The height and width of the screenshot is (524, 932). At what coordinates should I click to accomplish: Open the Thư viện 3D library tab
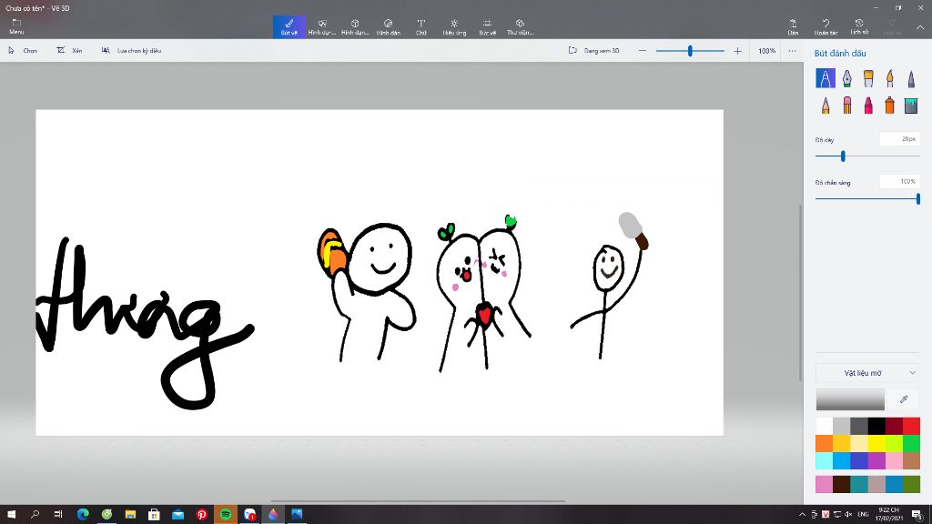[520, 26]
